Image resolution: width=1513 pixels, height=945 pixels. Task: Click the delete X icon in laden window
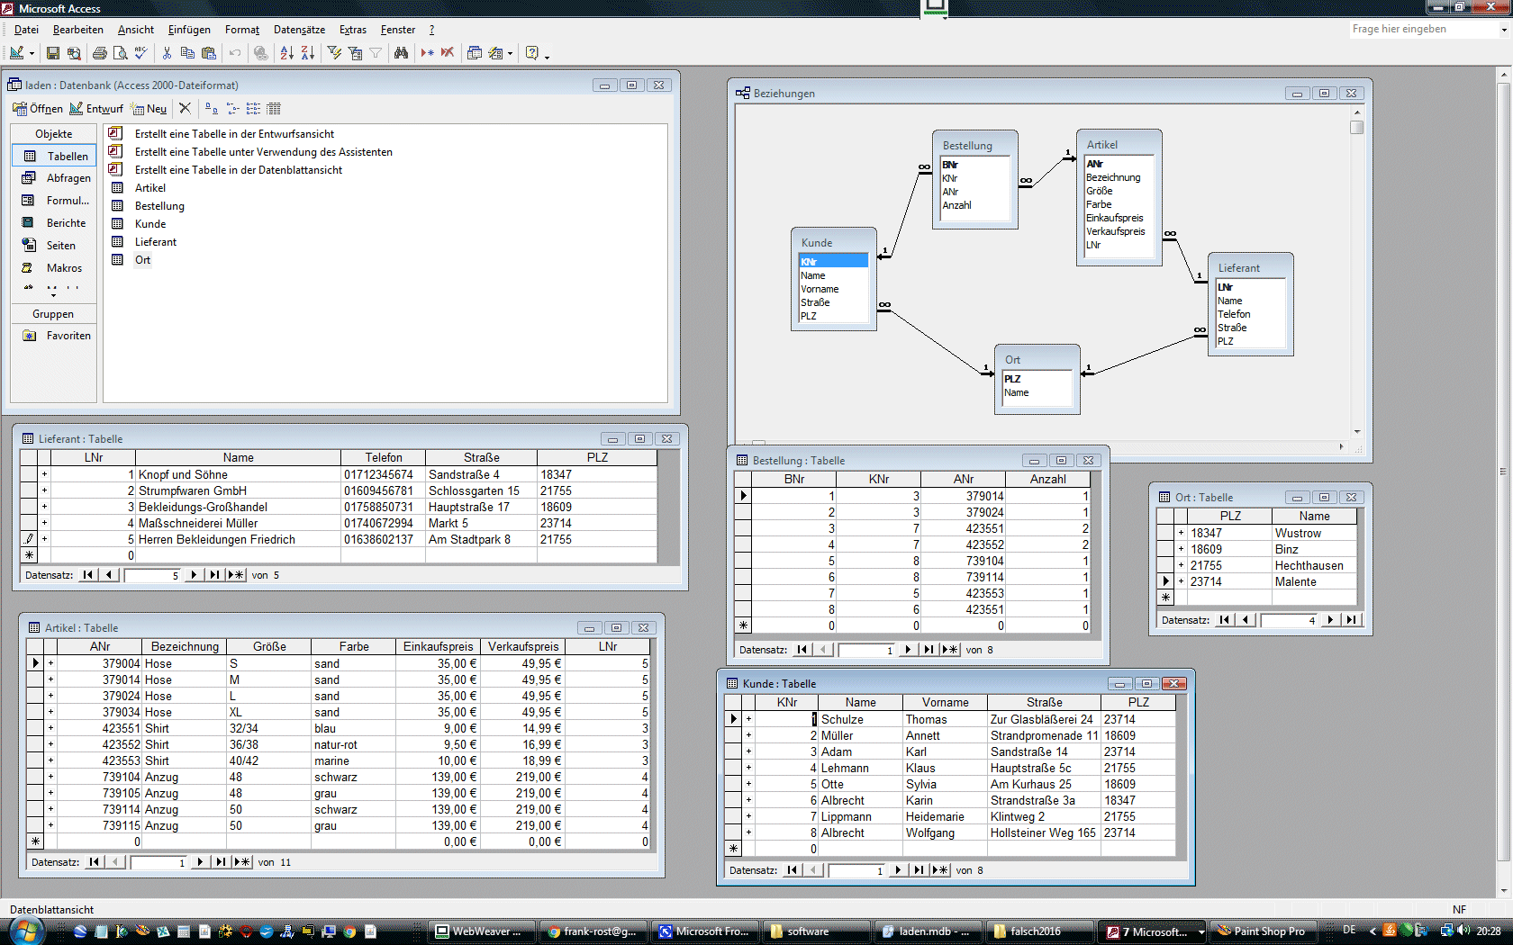185,108
